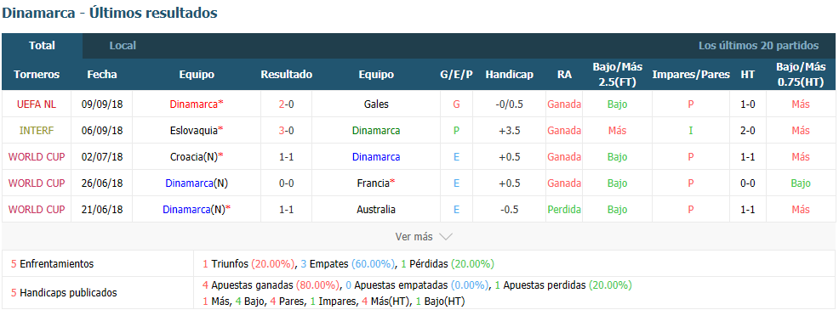Open the Gales team link

(x=376, y=104)
